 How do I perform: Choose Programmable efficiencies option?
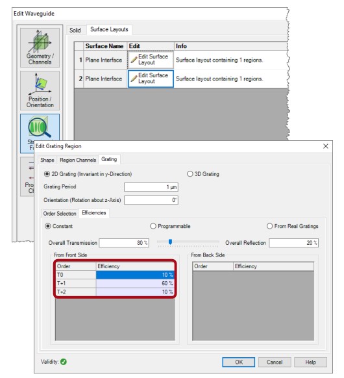(153, 226)
